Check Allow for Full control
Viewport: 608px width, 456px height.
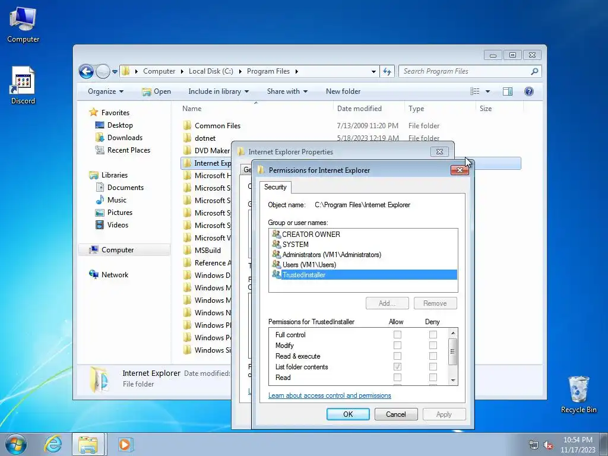click(x=397, y=335)
